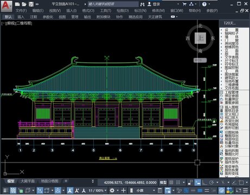The width and height of the screenshot is (250, 195).
Task: Open the 修改(M) menu
Action: 158,11
